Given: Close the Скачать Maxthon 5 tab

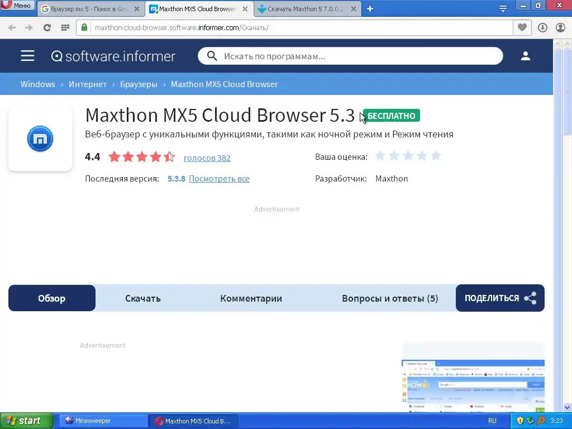Looking at the screenshot, I should click(x=354, y=9).
